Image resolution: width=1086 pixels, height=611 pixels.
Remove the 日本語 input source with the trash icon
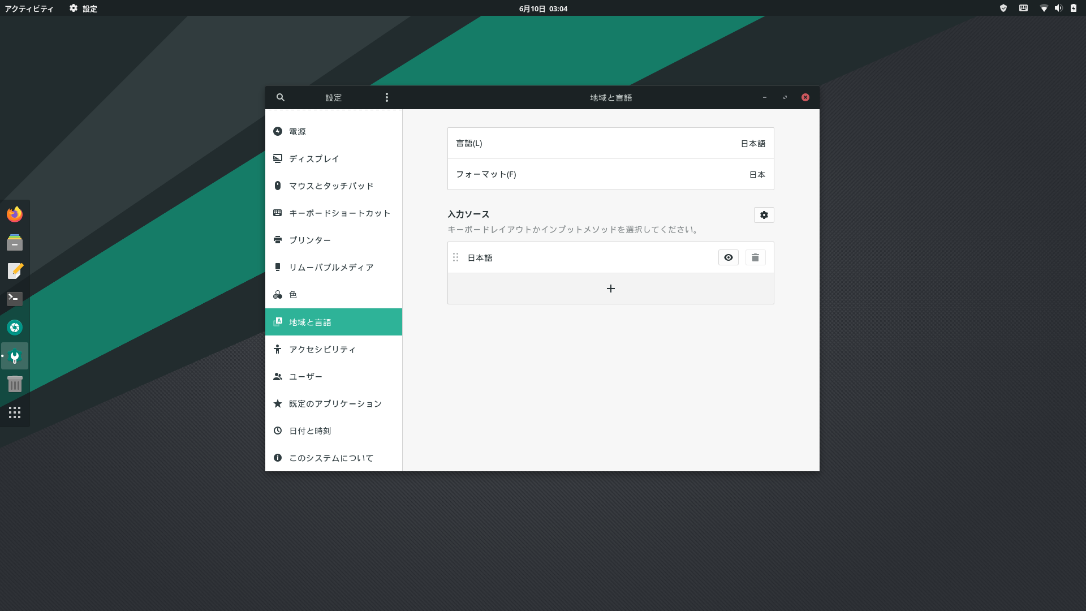coord(755,257)
